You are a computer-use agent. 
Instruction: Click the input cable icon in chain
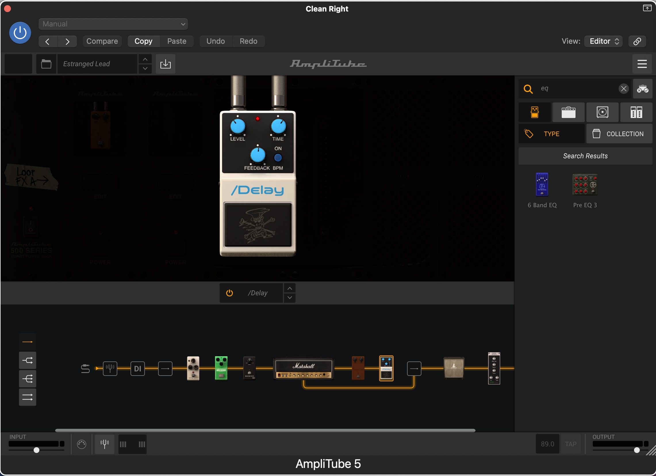pyautogui.click(x=85, y=369)
